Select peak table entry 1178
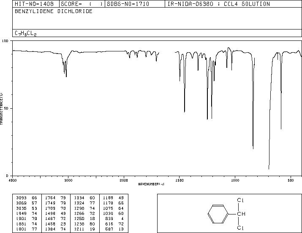302x233 pixels. click(x=108, y=203)
